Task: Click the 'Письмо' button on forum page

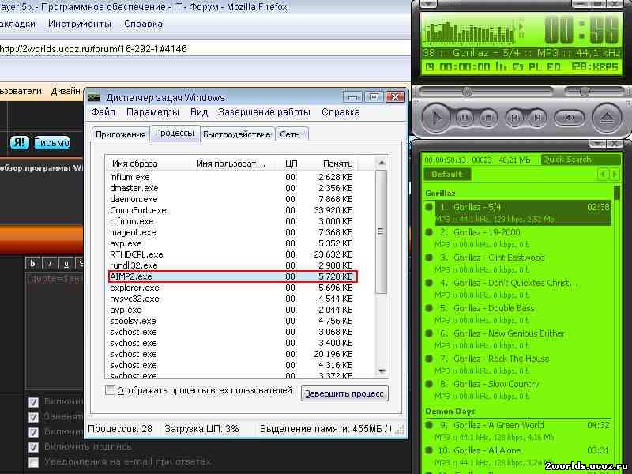Action: (x=52, y=143)
